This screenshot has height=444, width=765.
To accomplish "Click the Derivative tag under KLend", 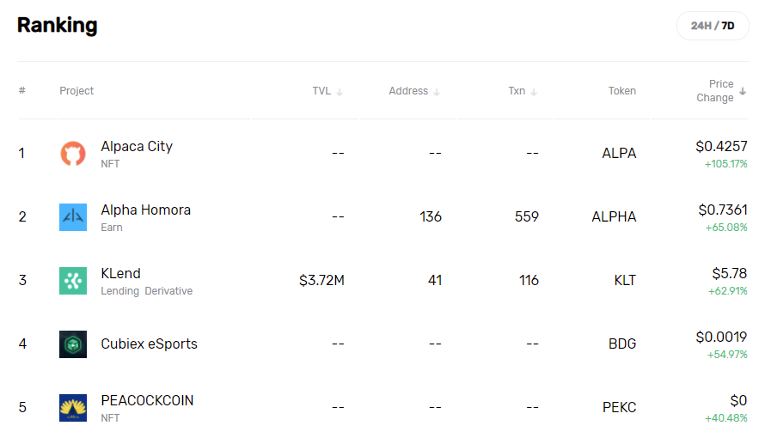I will tap(168, 291).
